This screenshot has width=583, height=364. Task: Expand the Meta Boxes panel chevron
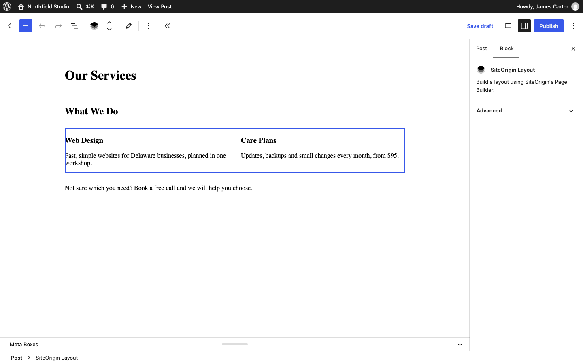(x=460, y=345)
